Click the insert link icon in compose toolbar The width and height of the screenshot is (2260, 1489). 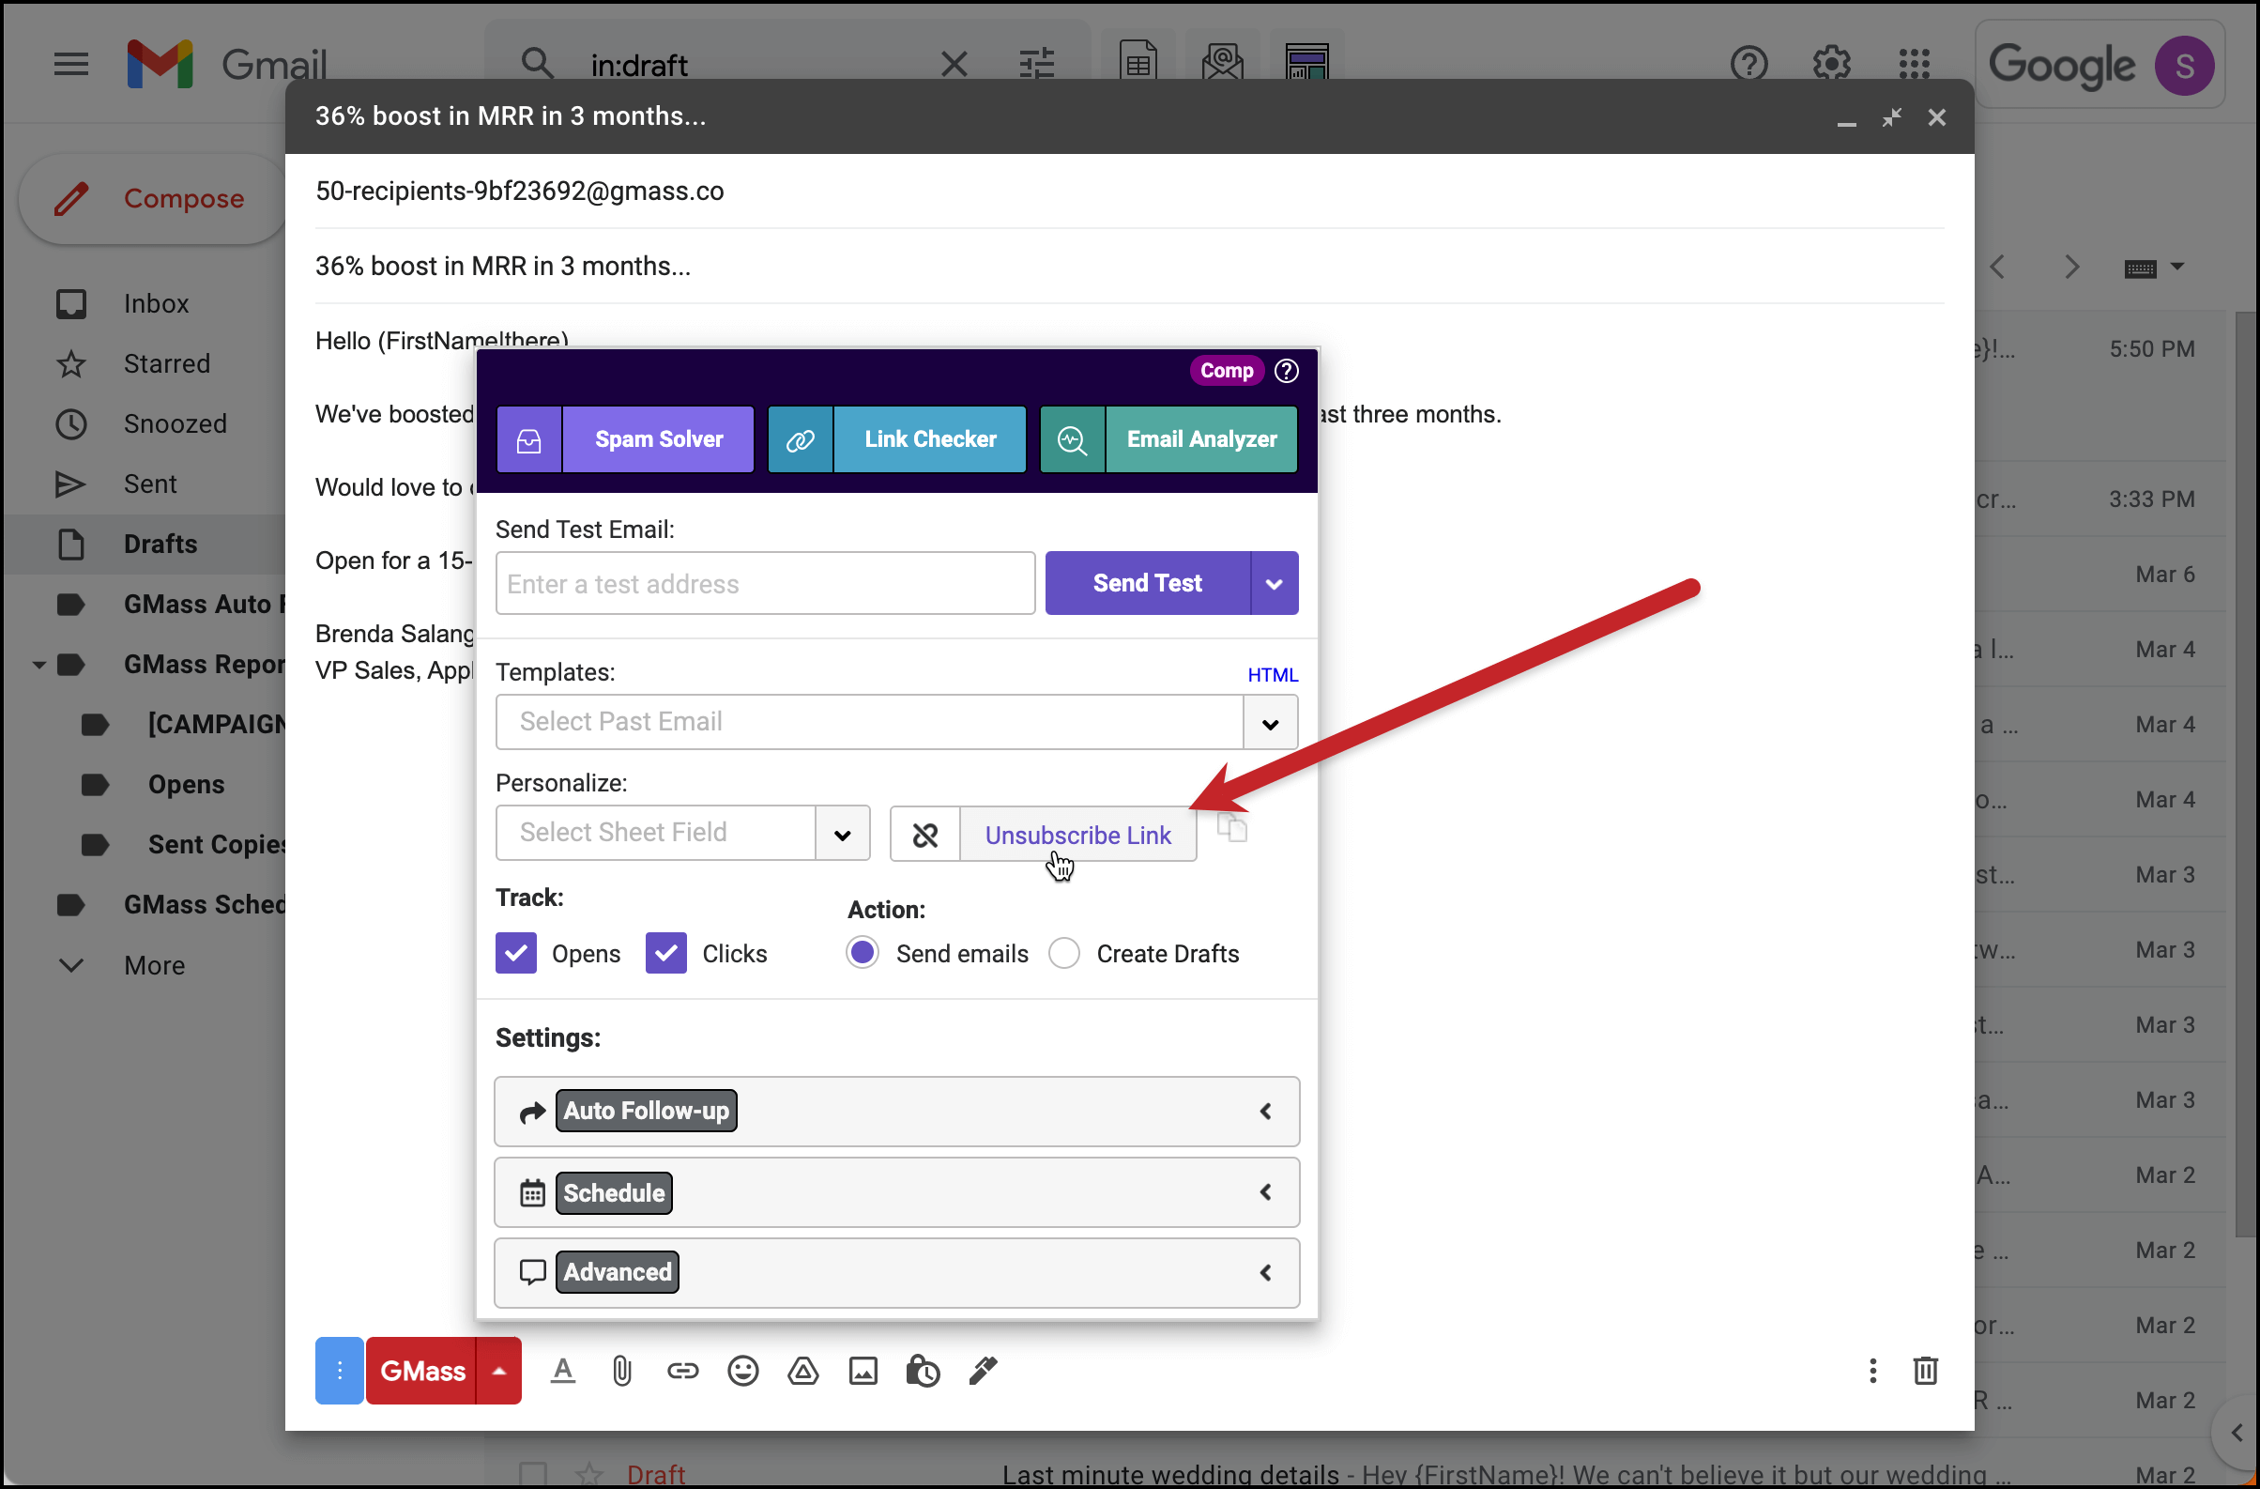pos(682,1372)
